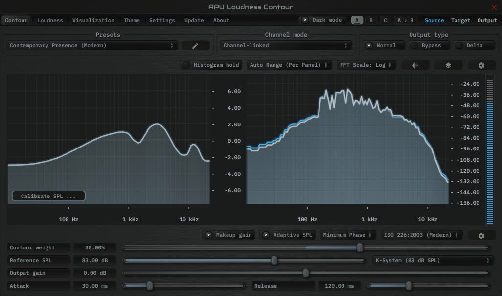502x296 pixels.
Task: Open the gear icon beside ISO 226:2003
Action: click(x=481, y=235)
